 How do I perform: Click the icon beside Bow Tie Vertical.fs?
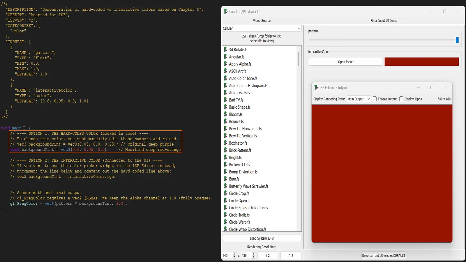click(225, 136)
